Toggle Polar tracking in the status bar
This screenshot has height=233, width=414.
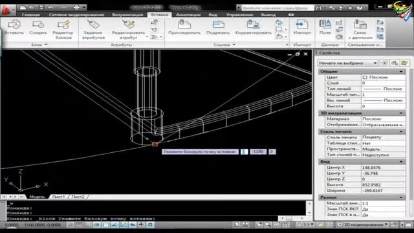click(x=97, y=225)
